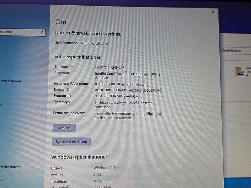Click the pin icon below the Bilder folder
This screenshot has width=251, height=188.
pyautogui.click(x=247, y=75)
